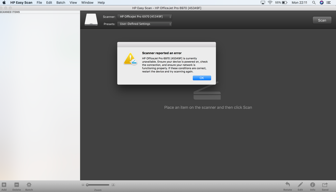Open the View menu

tap(73, 3)
